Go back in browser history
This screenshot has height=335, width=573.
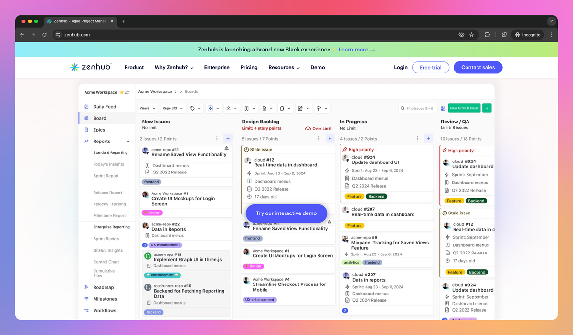(22, 35)
